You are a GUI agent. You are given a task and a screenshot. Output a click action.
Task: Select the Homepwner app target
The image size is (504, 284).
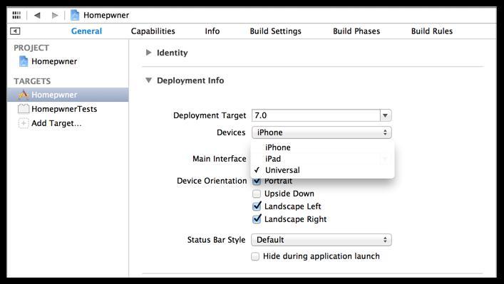click(68, 95)
